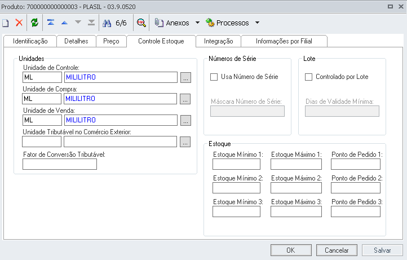Click the Dias de Validade Mínima field
The image size is (407, 260).
(342, 111)
